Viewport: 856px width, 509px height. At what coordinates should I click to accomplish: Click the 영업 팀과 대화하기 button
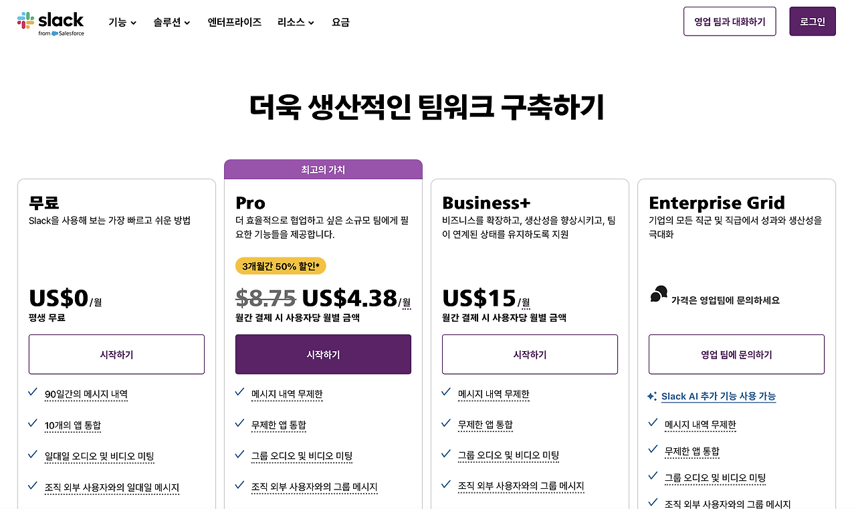(x=730, y=21)
